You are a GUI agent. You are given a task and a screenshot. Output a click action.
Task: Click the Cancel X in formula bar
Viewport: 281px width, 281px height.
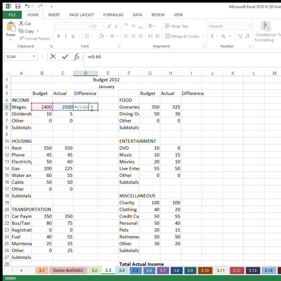coord(53,57)
